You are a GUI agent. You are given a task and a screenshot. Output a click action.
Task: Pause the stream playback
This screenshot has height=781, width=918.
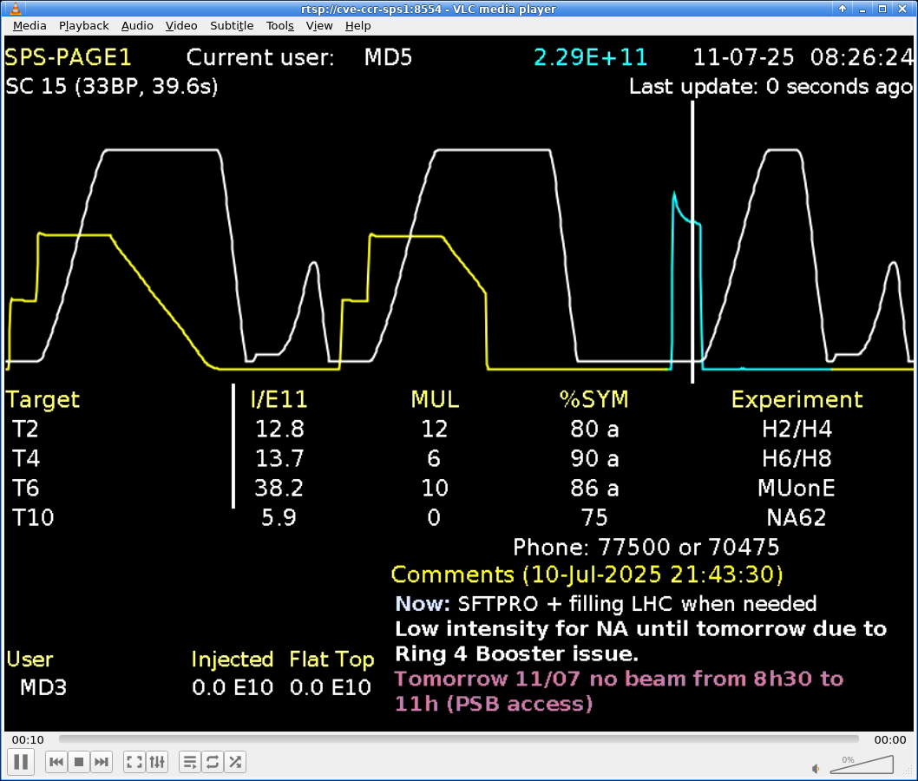pos(21,762)
